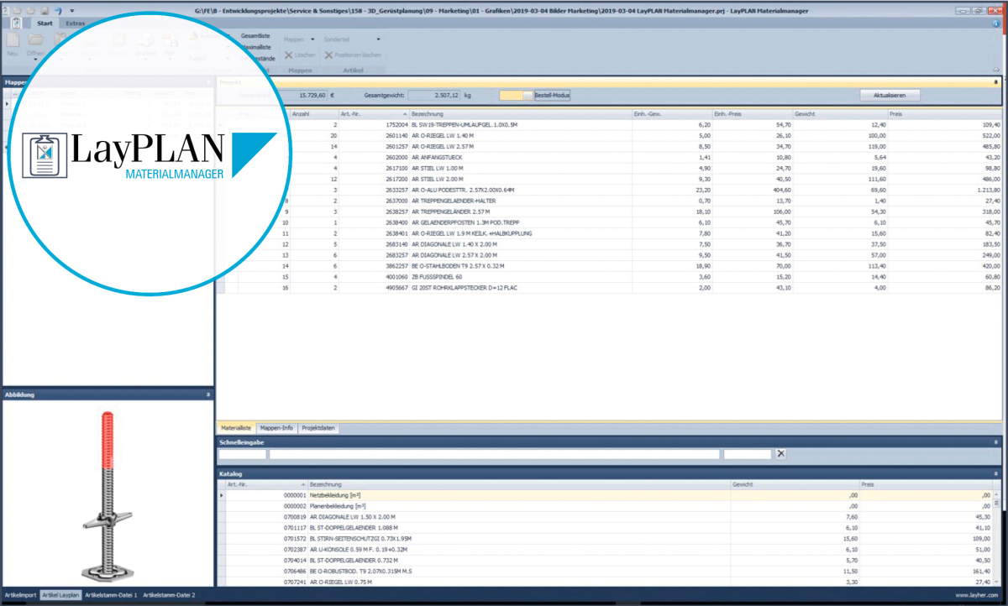Open the Mappen-Info tab

(276, 428)
